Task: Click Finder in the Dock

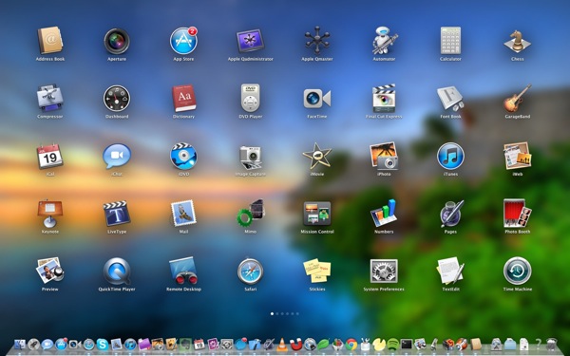Action: pos(20,345)
